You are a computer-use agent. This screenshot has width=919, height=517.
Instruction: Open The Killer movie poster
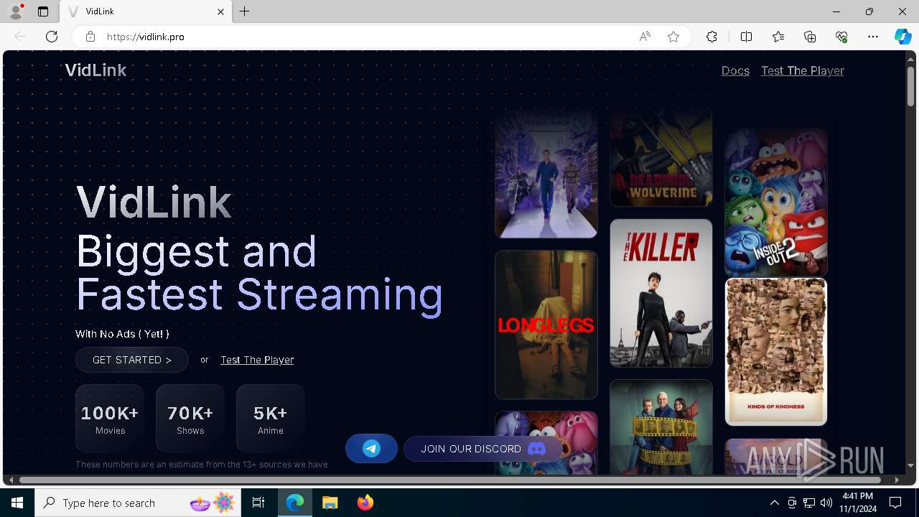click(661, 293)
